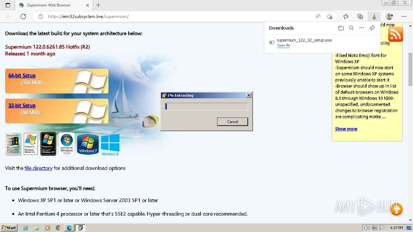Click the scrollbar down arrow
Screen dimensions: 413x232
click(410, 220)
